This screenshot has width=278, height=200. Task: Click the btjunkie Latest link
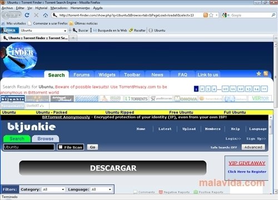coord(165,129)
